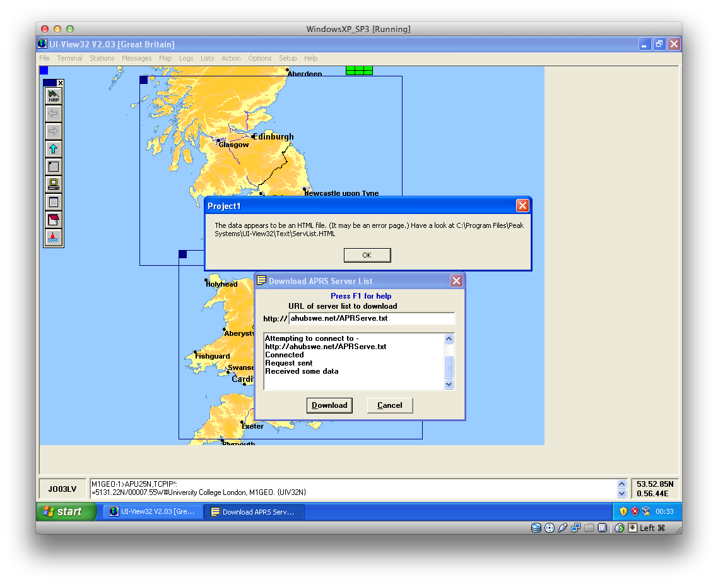Open the Logs menu
The height and width of the screenshot is (584, 718).
[x=186, y=58]
